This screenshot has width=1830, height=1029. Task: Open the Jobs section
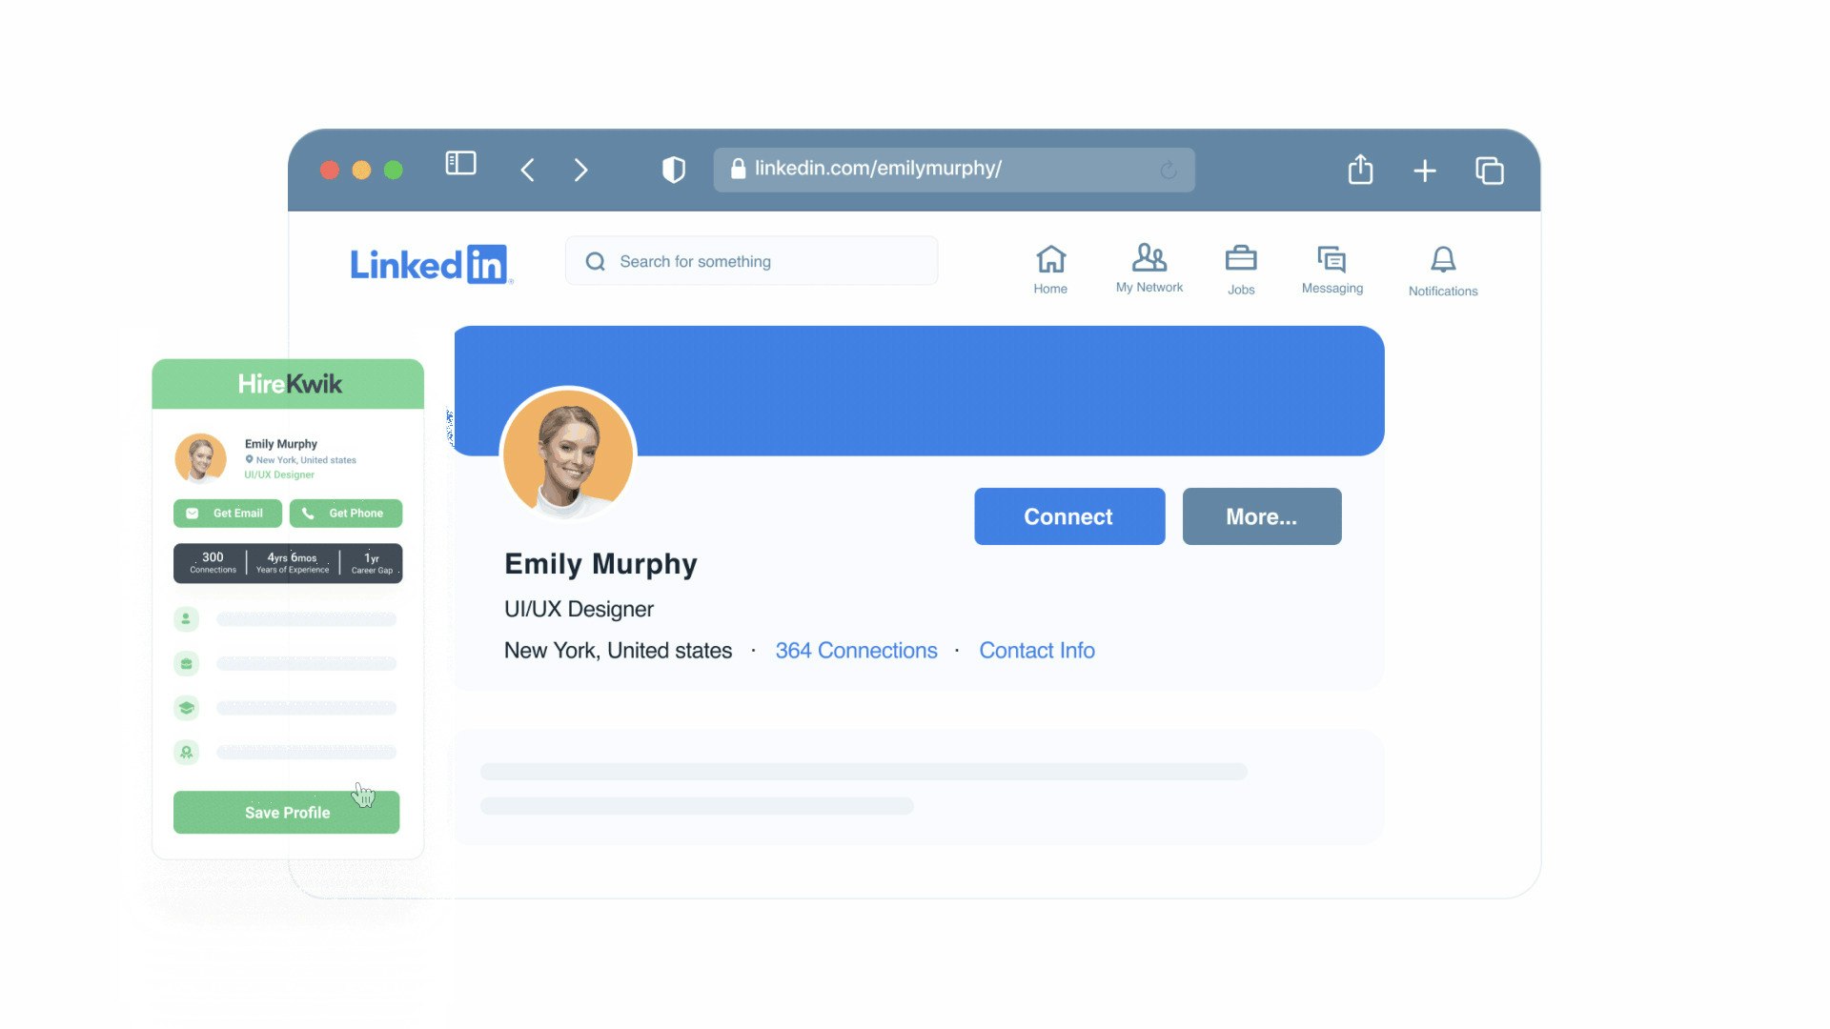[1240, 270]
